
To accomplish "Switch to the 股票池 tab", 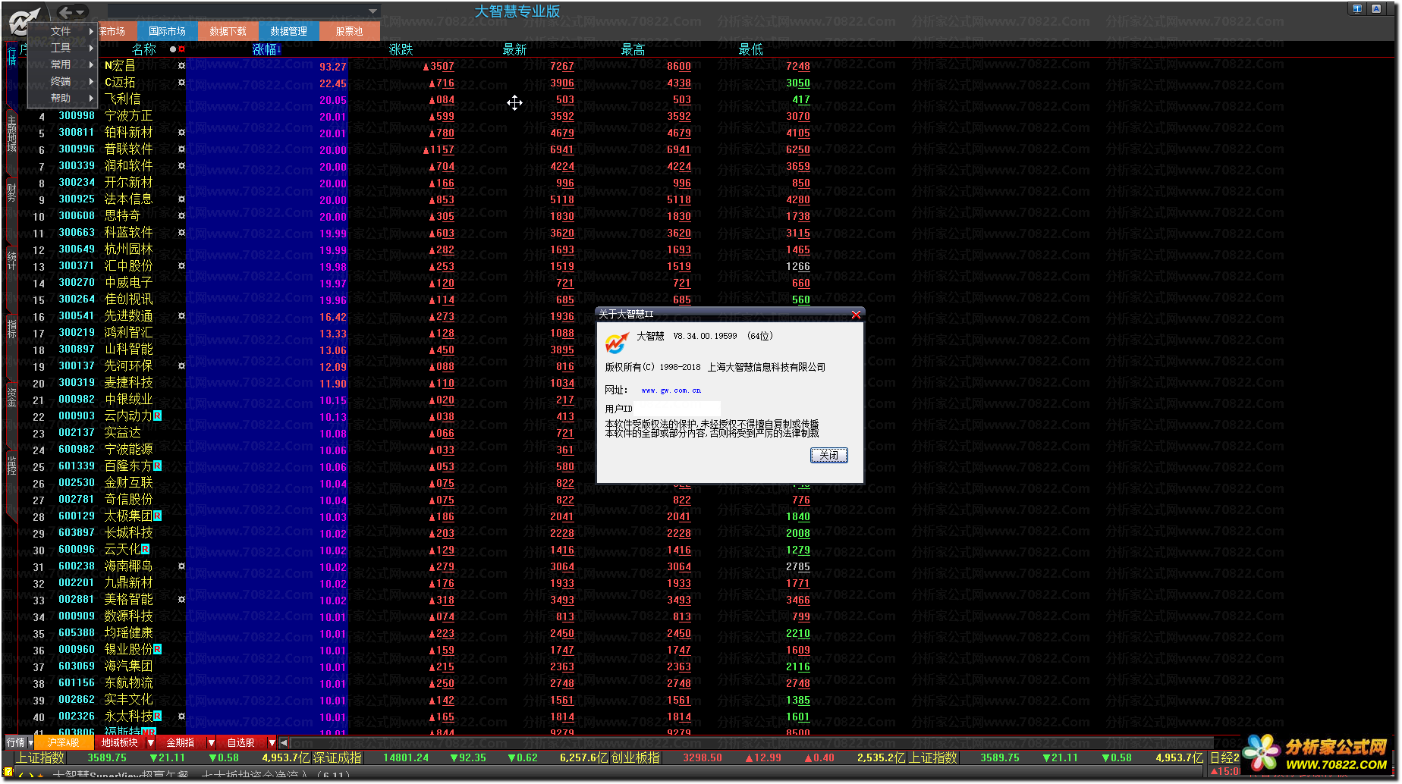I will coord(349,31).
